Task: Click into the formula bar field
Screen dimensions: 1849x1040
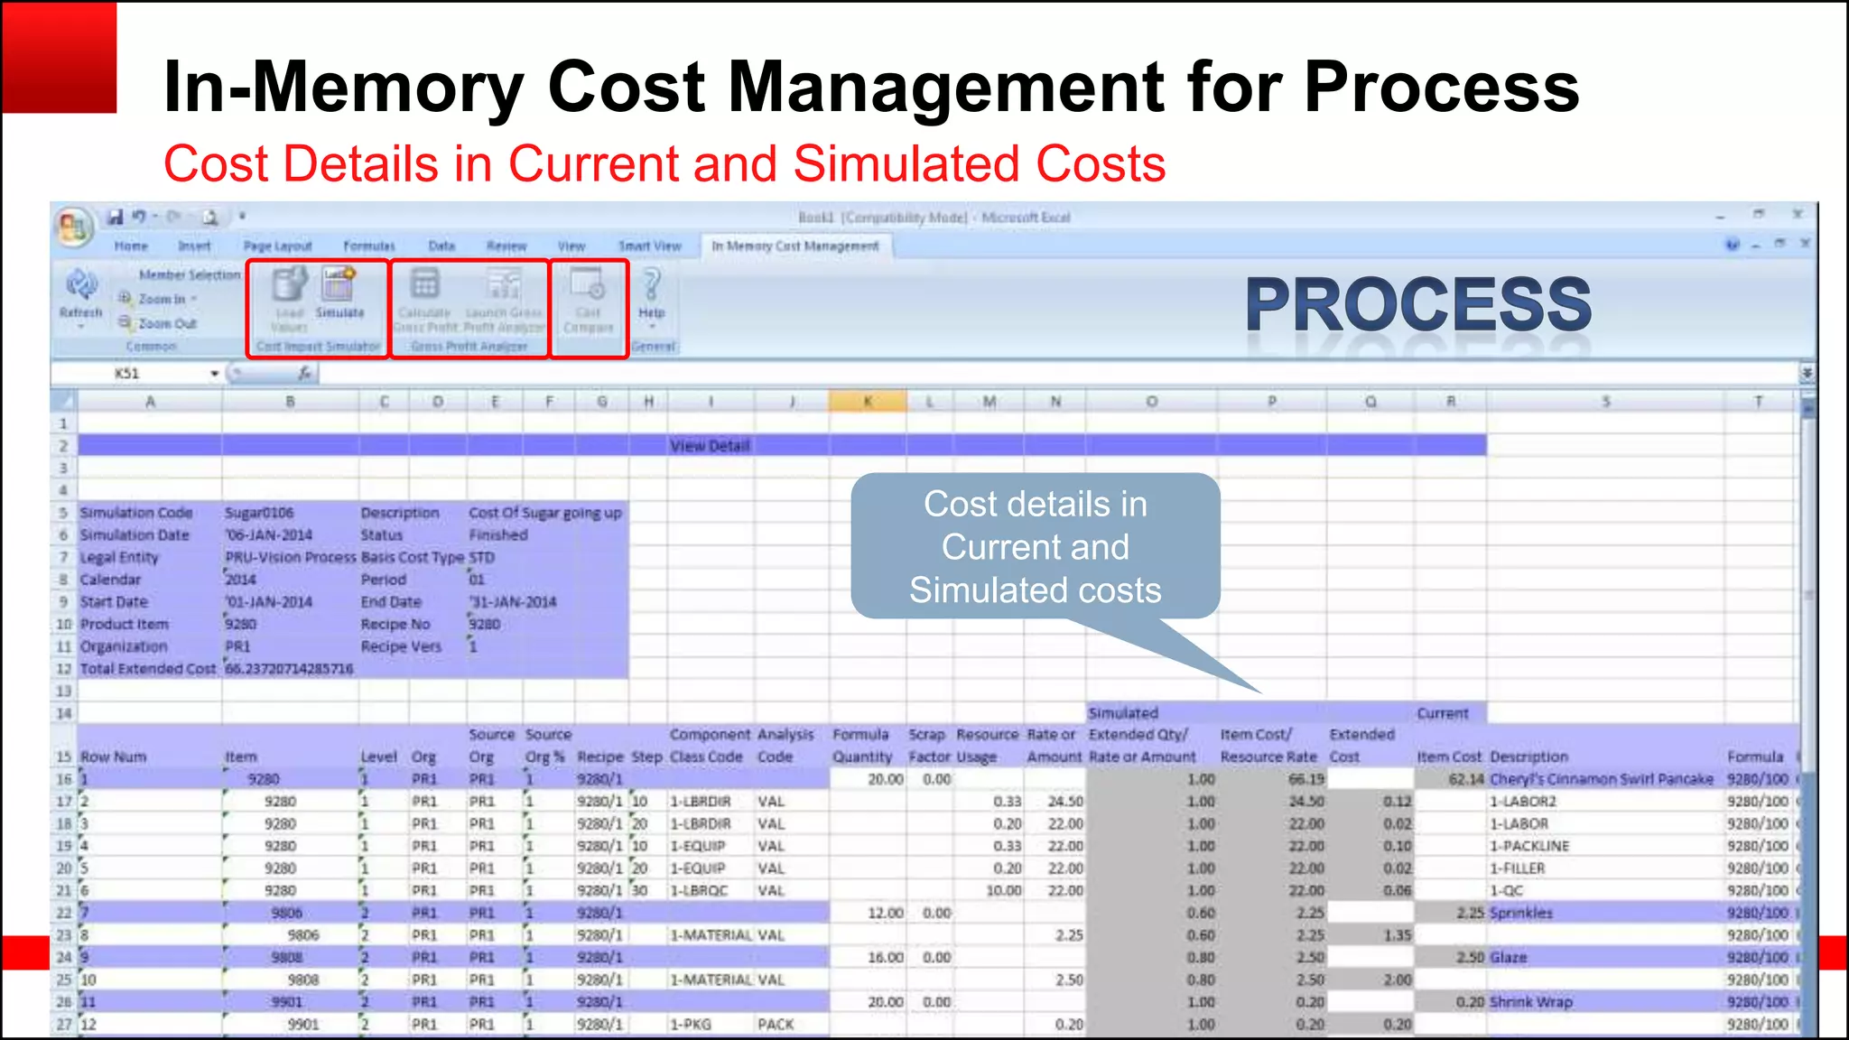Action: pos(1056,373)
